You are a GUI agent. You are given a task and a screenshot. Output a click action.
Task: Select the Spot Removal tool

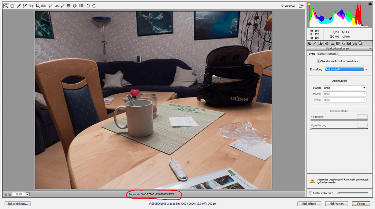pos(50,6)
